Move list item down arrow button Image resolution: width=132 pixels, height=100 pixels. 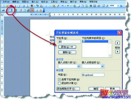click(117, 52)
